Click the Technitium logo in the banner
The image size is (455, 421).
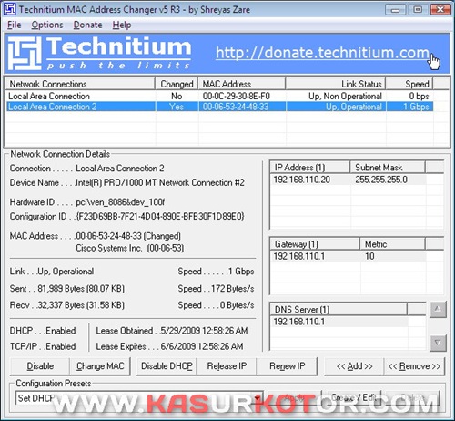pos(99,53)
